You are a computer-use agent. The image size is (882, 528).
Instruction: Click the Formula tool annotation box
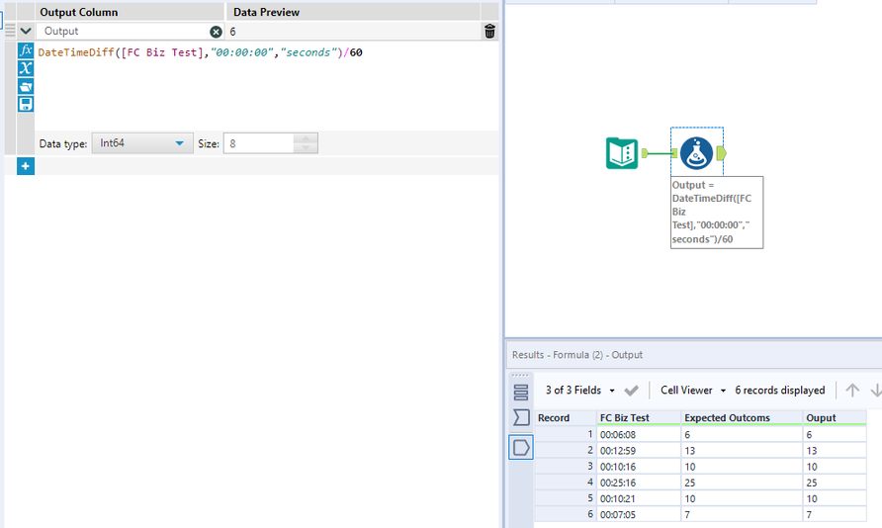click(x=717, y=213)
